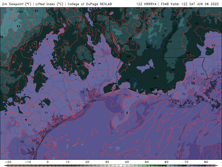Click the "Lifted Index (°C)" title text

click(x=49, y=4)
